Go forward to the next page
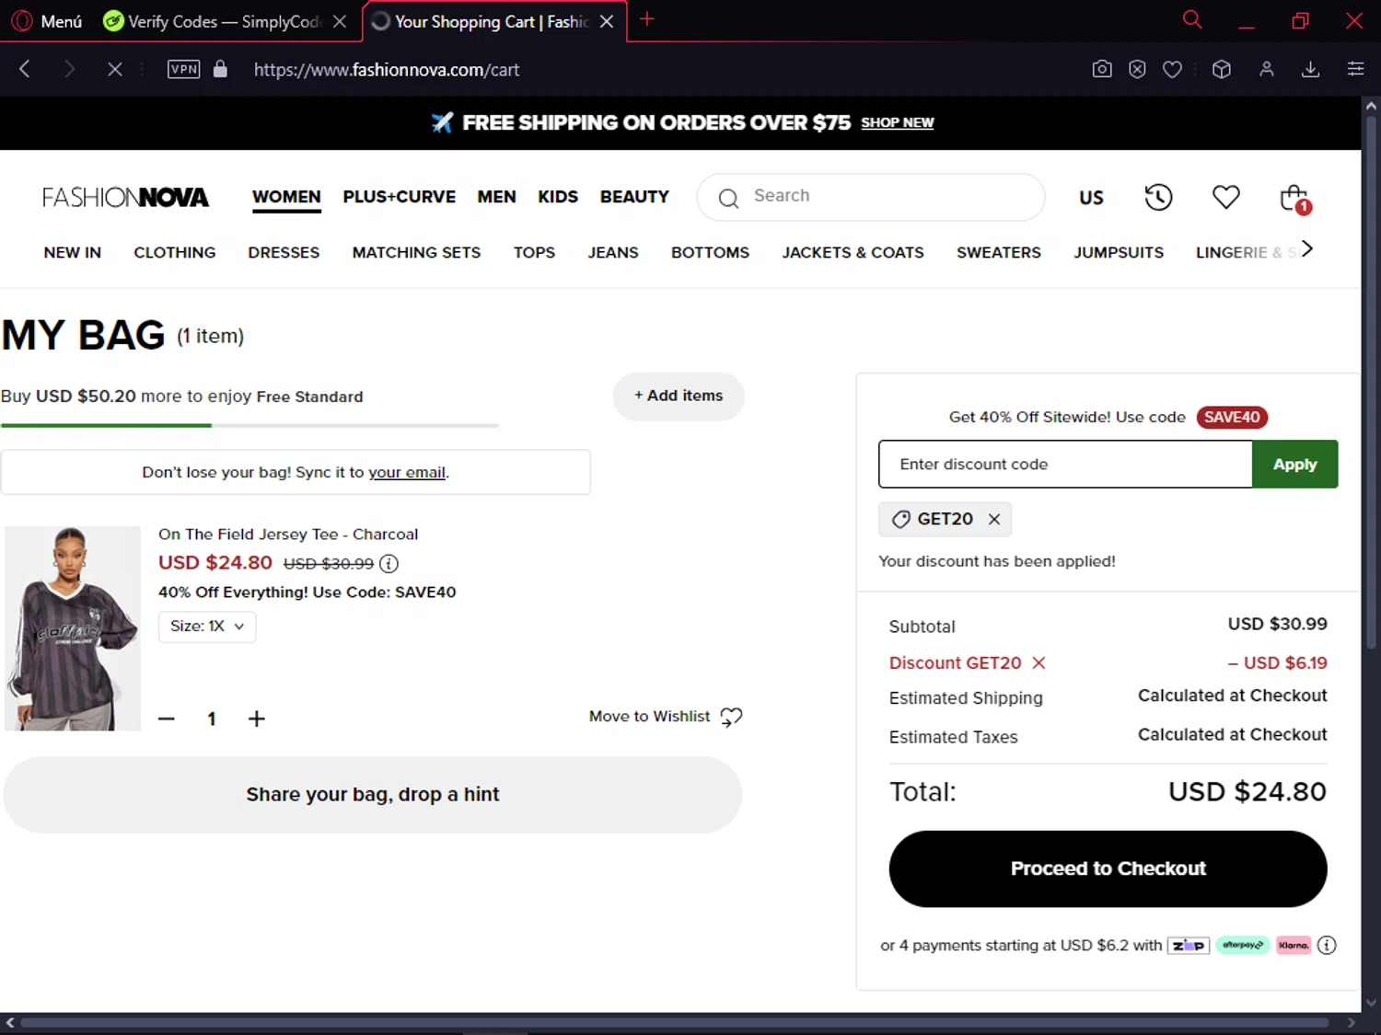The width and height of the screenshot is (1381, 1035). (69, 69)
